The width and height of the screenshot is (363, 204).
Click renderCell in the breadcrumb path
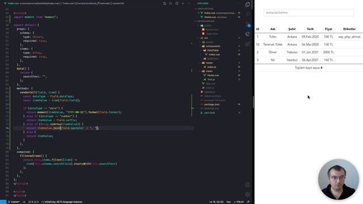[x=117, y=3]
